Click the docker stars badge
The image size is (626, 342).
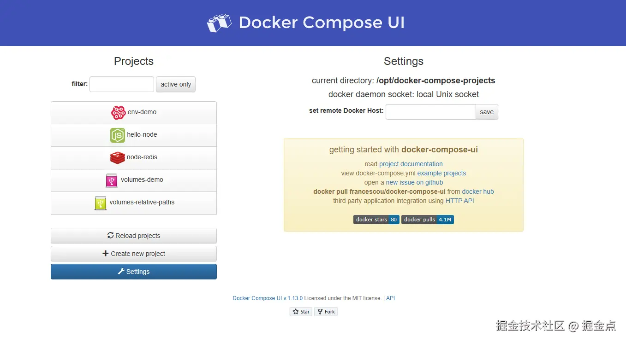coord(376,220)
